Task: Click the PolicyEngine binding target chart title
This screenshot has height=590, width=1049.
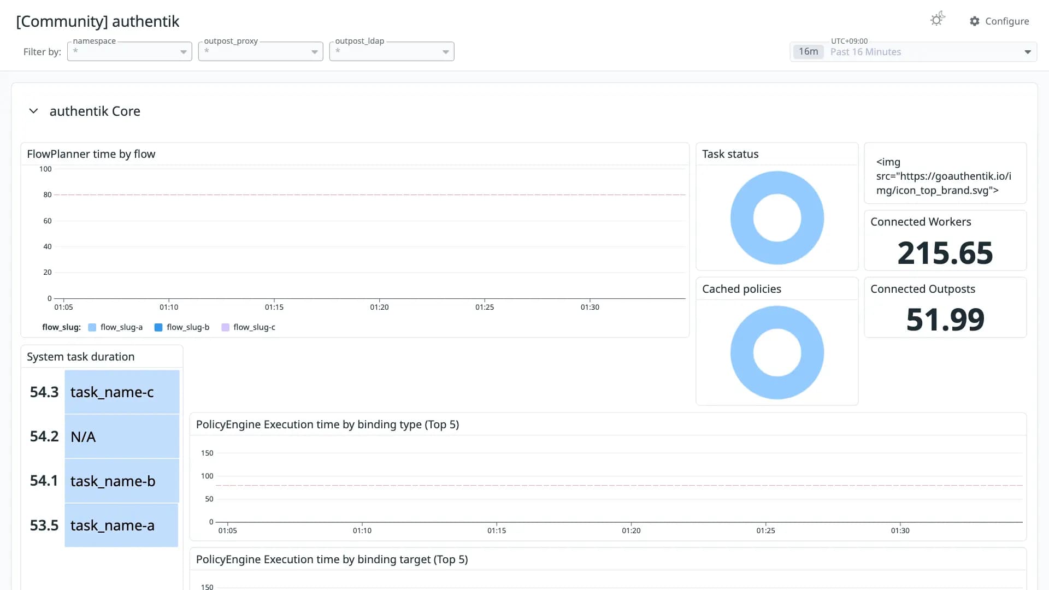Action: [x=332, y=559]
